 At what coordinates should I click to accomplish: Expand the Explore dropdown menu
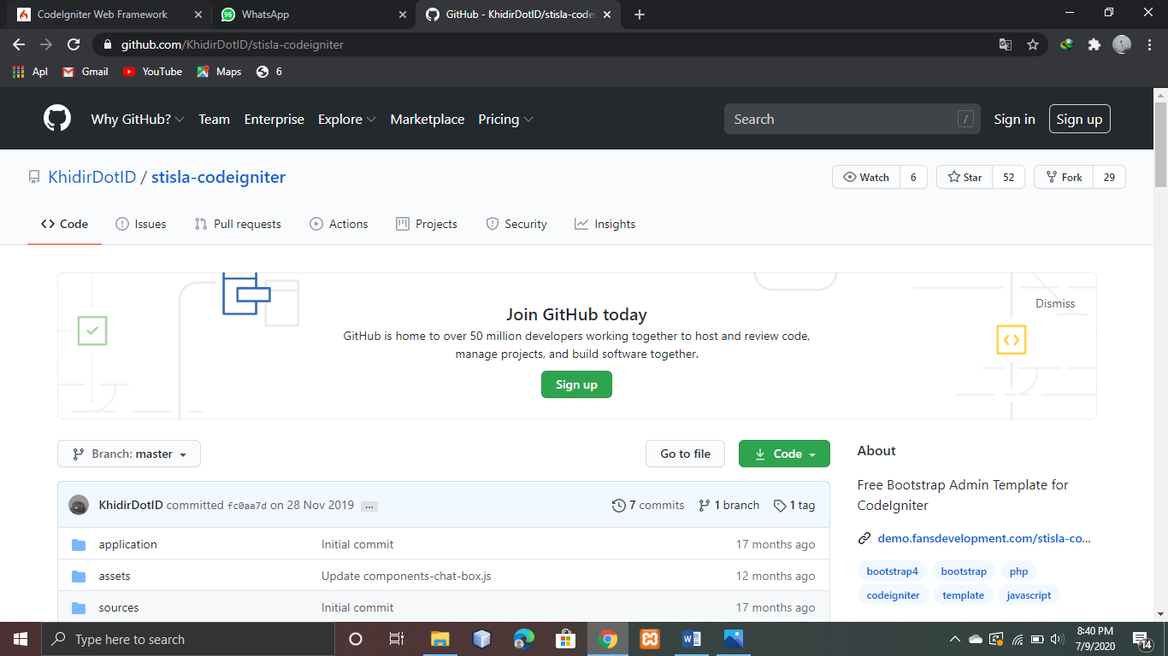(x=346, y=120)
